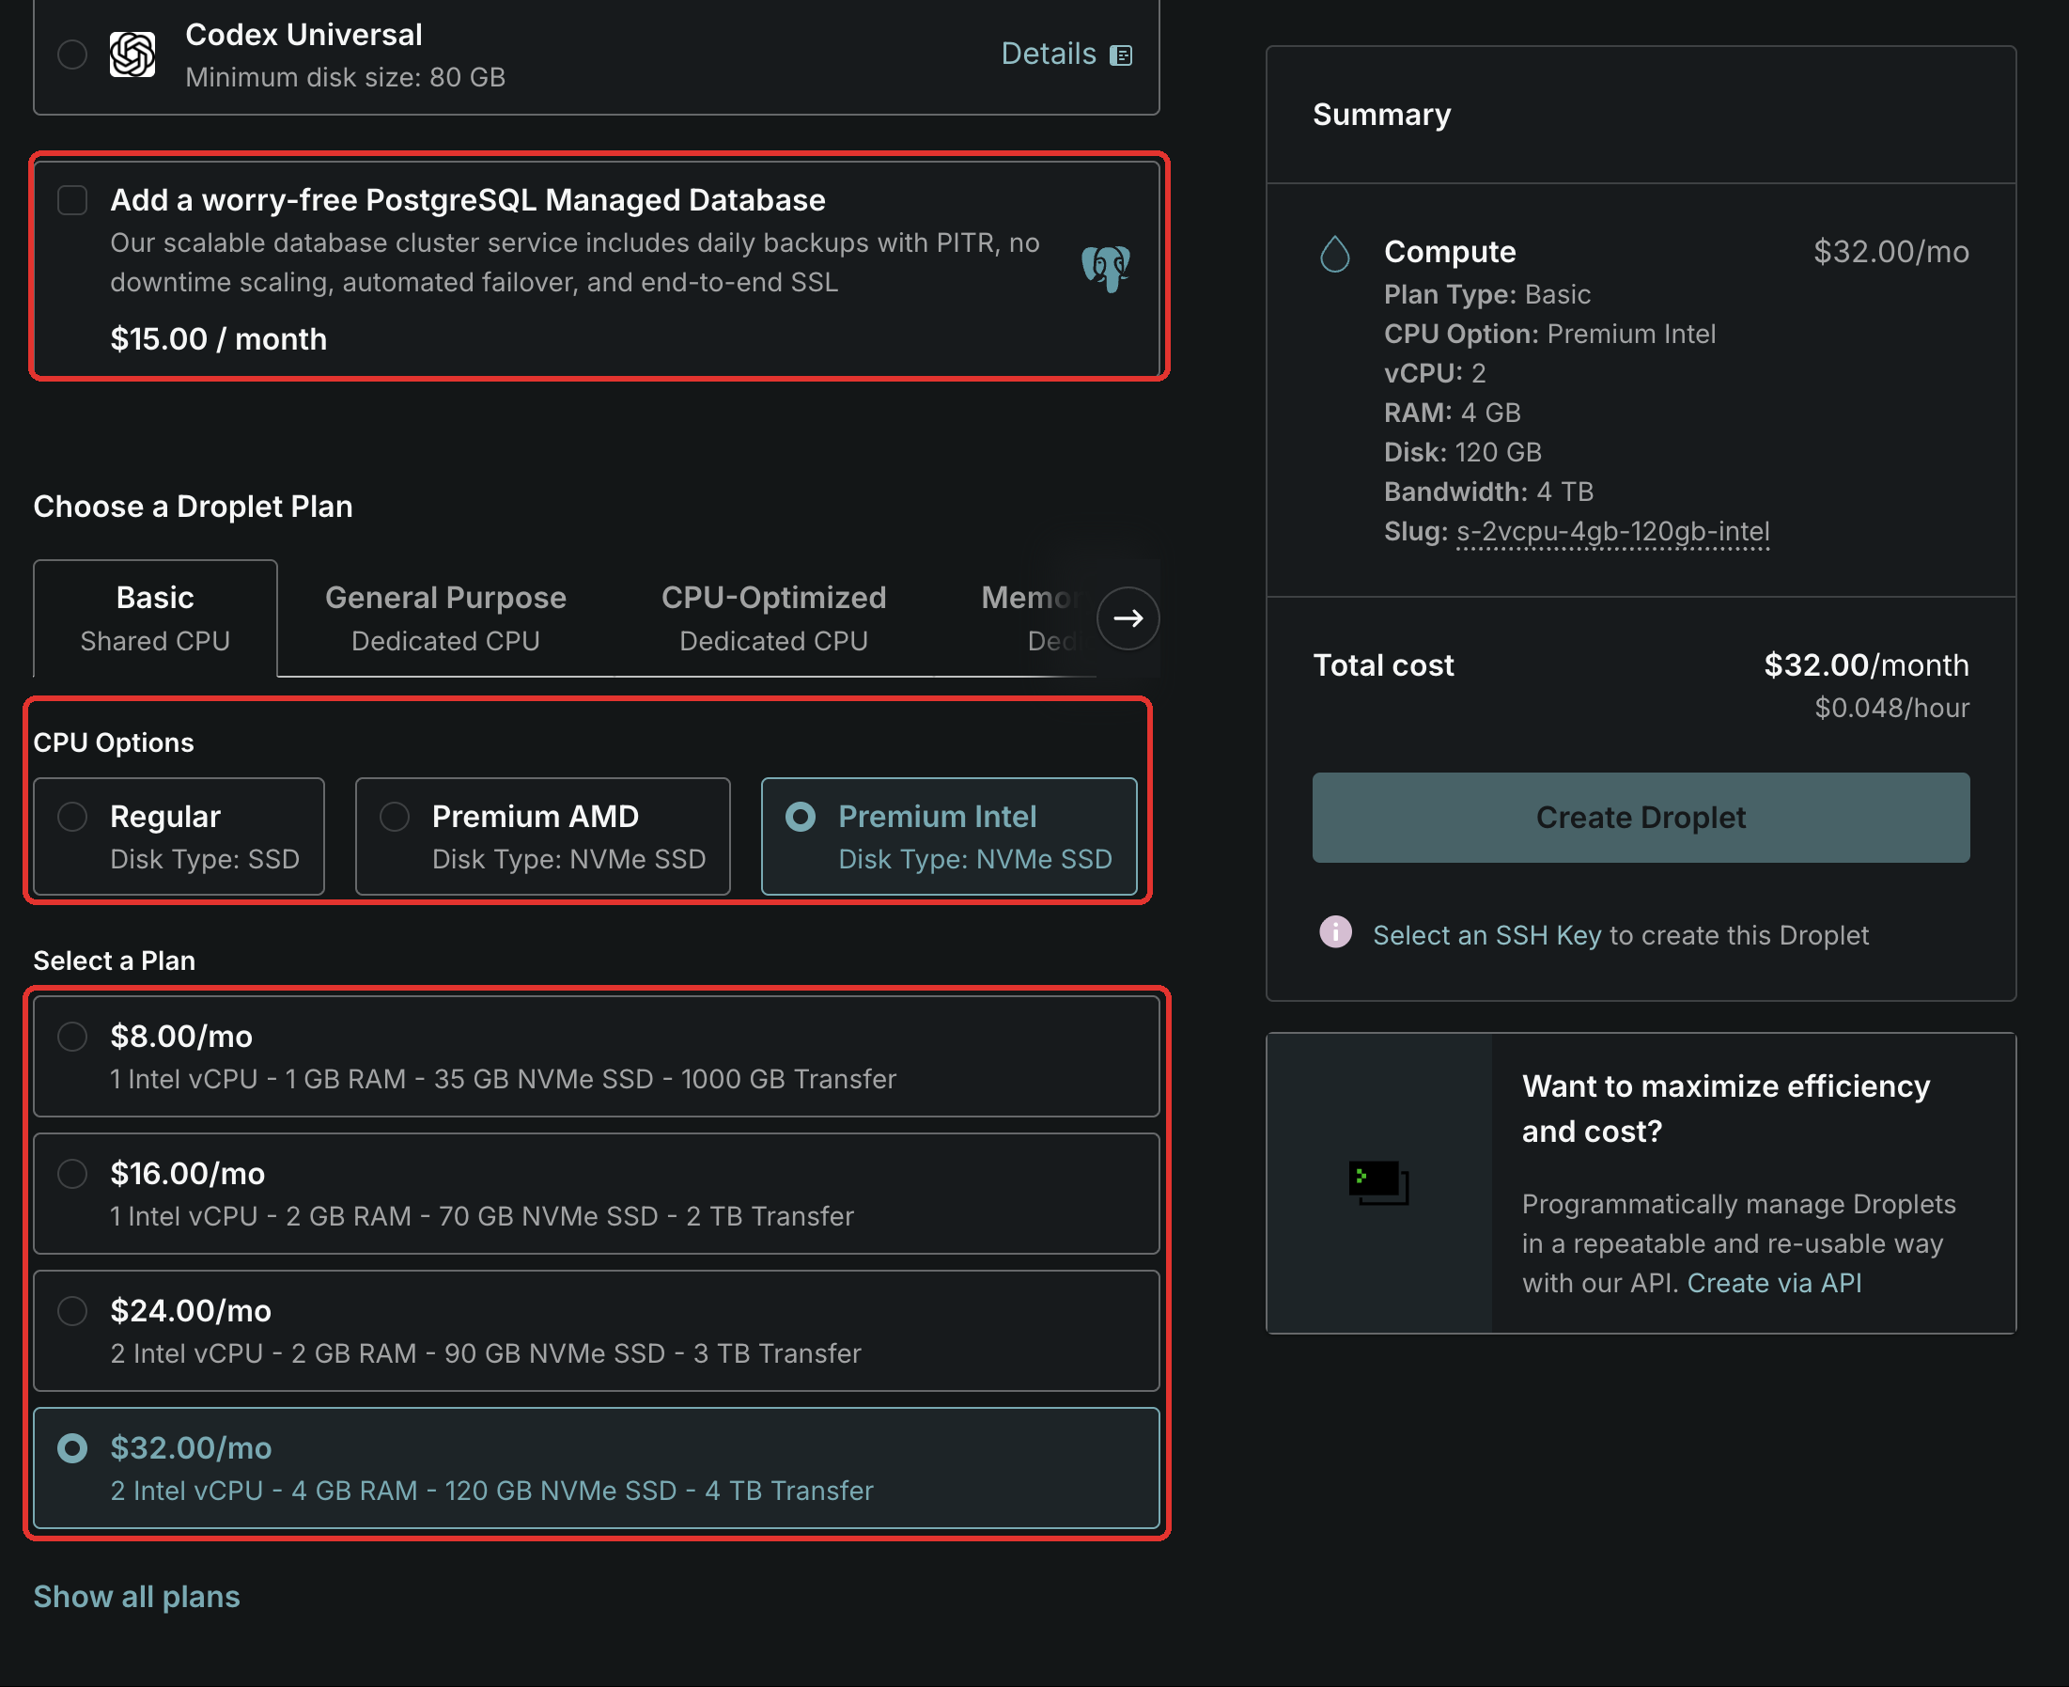Click the 'RAM: 4 GB' summary line
Image resolution: width=2069 pixels, height=1687 pixels.
(1453, 413)
